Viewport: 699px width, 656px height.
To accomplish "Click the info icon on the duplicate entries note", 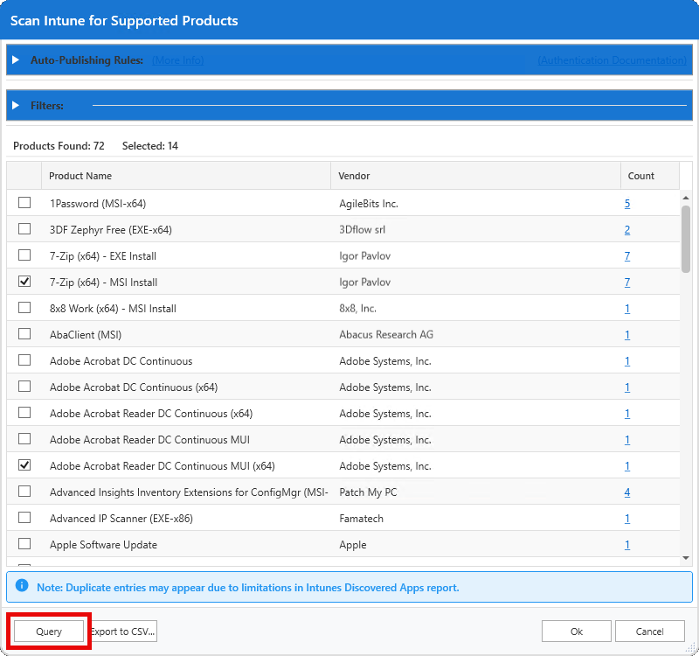I will click(x=20, y=587).
